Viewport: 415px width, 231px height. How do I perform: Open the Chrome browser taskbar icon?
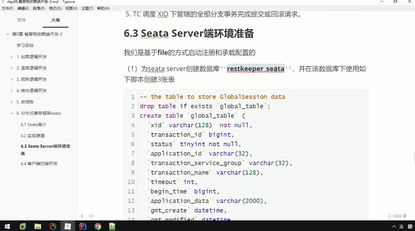(x=98, y=226)
